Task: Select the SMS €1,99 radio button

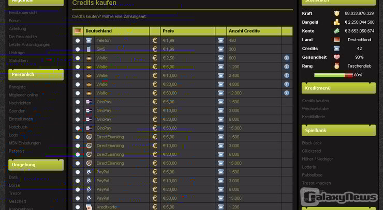Action: click(78, 50)
